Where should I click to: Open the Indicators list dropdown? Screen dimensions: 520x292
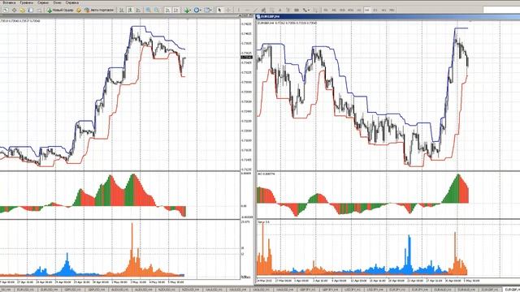tap(188, 11)
